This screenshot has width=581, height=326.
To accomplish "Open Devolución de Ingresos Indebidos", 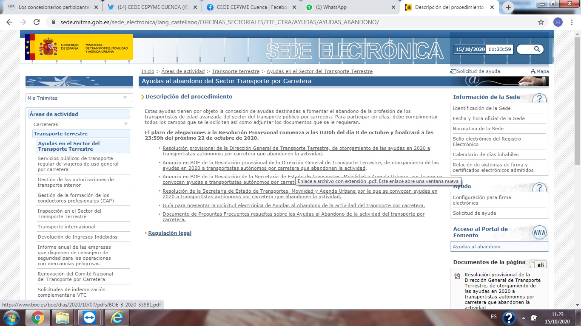I will [77, 237].
